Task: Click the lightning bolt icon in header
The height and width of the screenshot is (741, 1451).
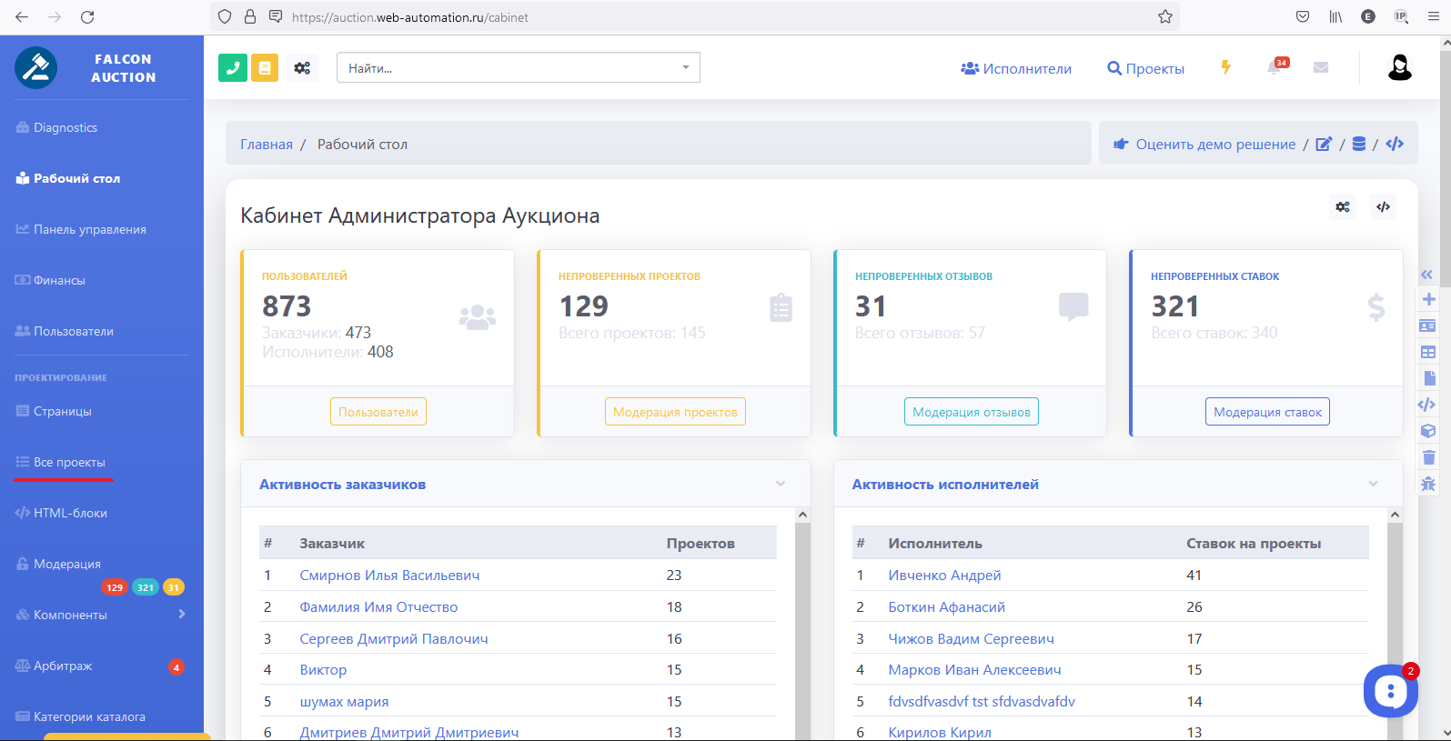Action: point(1226,68)
